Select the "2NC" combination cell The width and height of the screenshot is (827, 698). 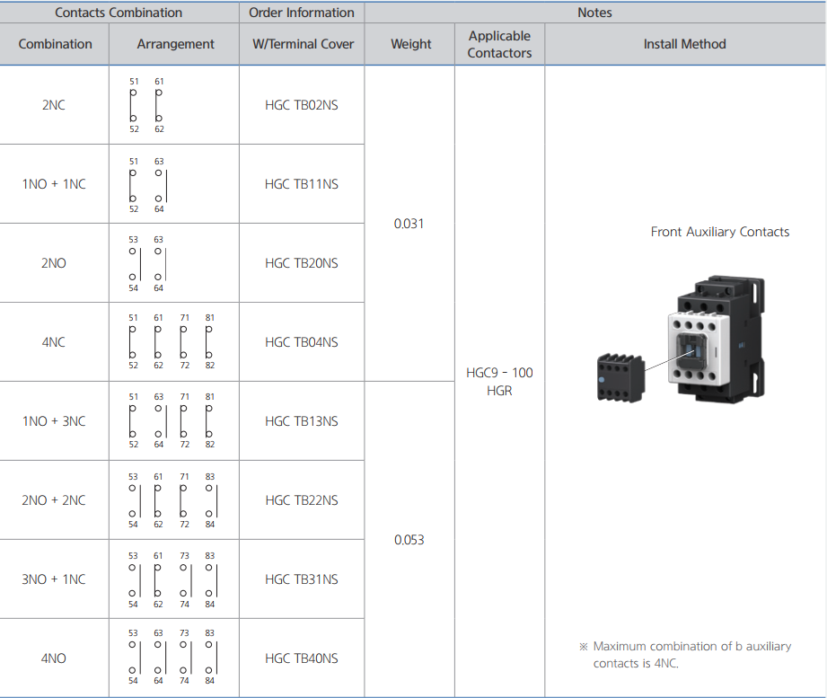point(54,105)
